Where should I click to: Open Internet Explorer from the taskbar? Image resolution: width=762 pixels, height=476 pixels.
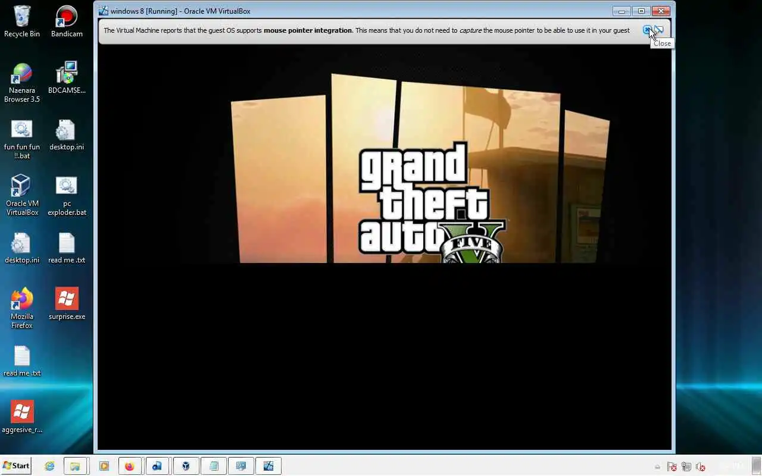[x=49, y=466]
